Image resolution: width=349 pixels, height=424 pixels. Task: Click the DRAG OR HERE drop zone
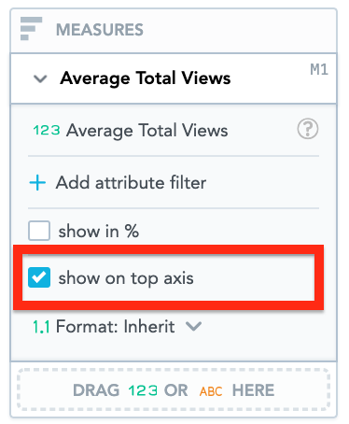(174, 389)
